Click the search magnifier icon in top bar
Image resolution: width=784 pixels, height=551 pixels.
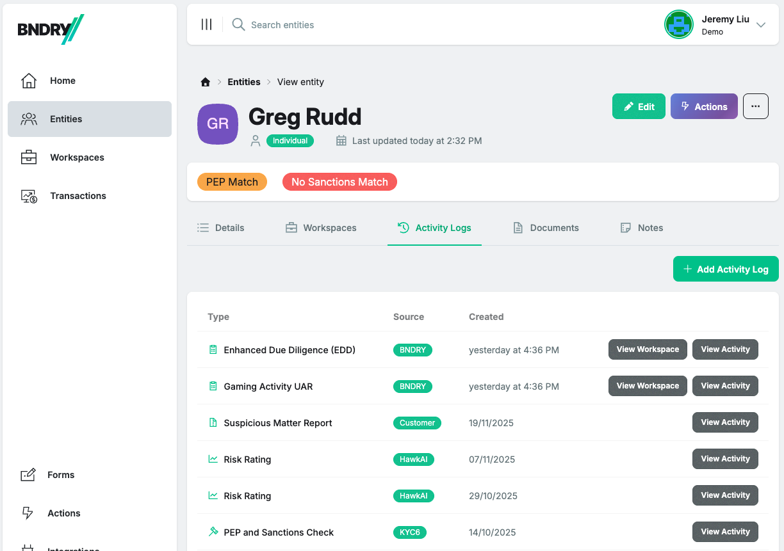tap(238, 24)
